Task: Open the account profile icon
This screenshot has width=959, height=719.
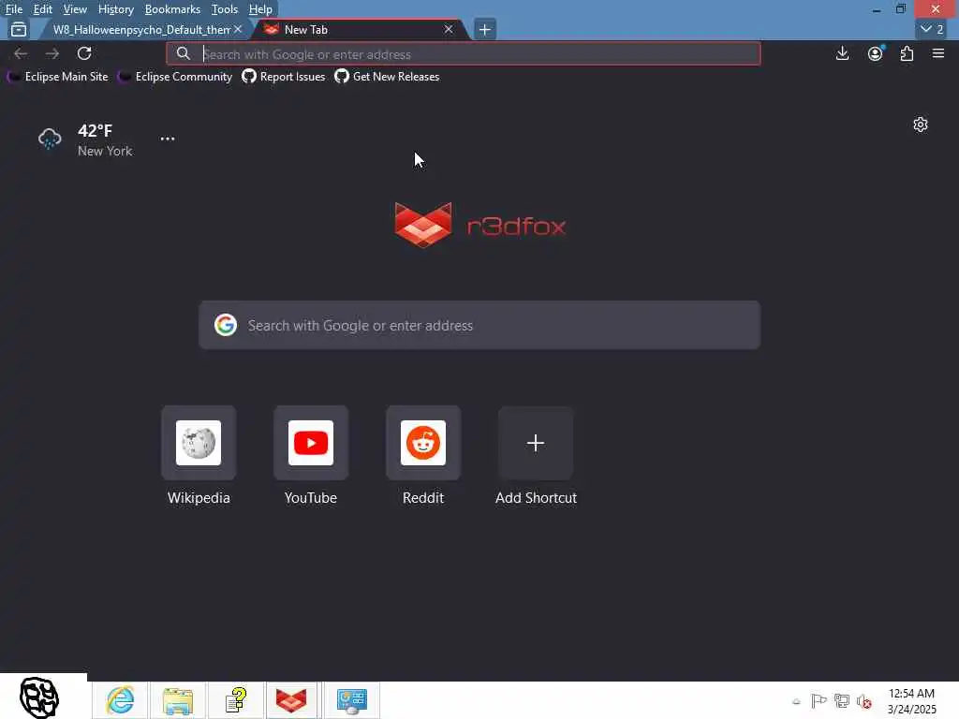Action: pyautogui.click(x=876, y=53)
